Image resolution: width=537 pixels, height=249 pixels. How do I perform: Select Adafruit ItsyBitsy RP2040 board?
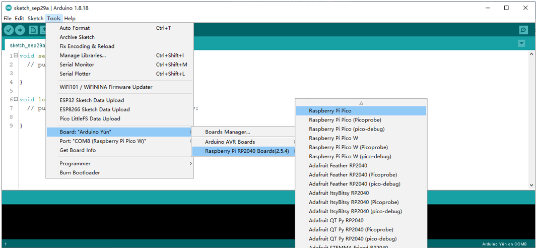coord(361,193)
